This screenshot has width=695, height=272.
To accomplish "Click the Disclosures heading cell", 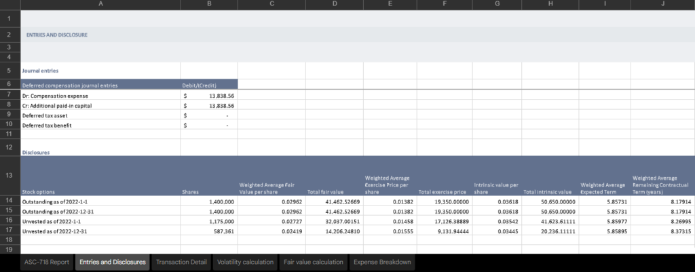I will [100, 147].
